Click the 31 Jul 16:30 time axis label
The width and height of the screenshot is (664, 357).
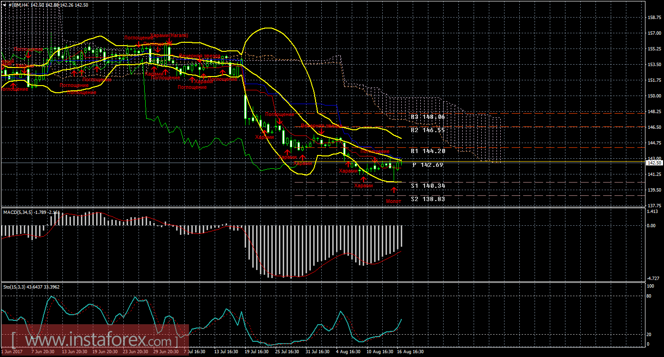coord(317,352)
